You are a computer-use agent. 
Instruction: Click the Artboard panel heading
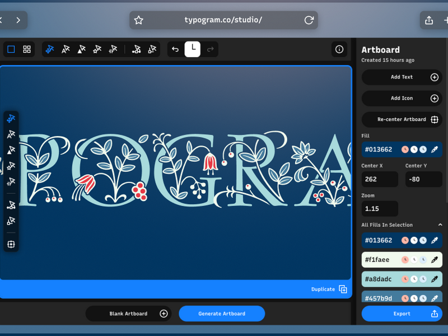pyautogui.click(x=381, y=50)
